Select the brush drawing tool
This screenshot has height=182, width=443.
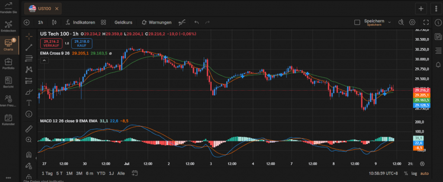(x=29, y=92)
